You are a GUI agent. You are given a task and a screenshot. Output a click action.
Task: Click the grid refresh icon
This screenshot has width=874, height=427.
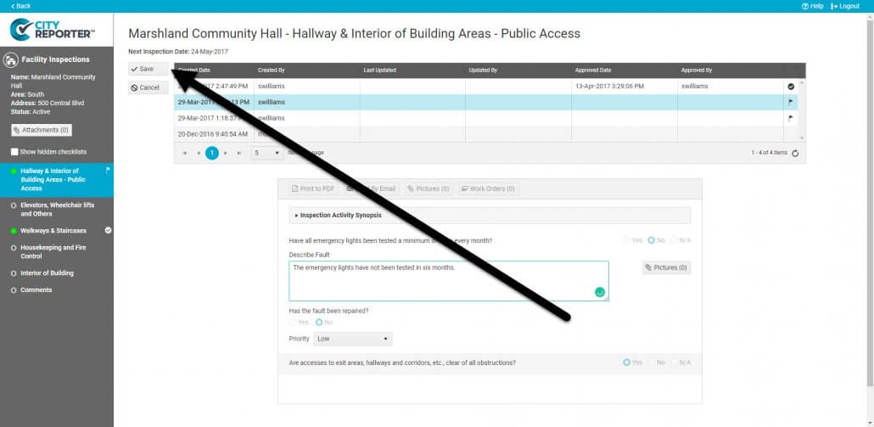click(x=795, y=153)
